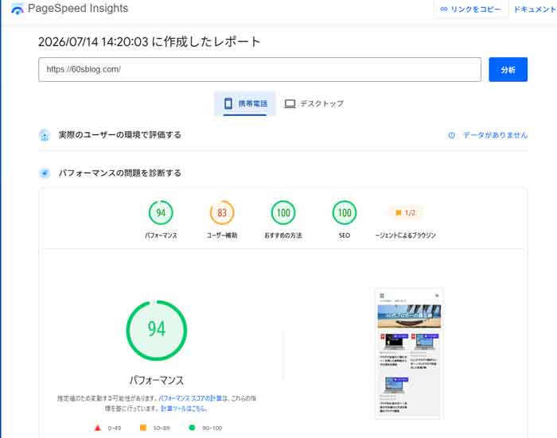Viewport: 557px width, 438px height.
Task: Click the mobile page screenshot thumbnail
Action: tap(409, 354)
